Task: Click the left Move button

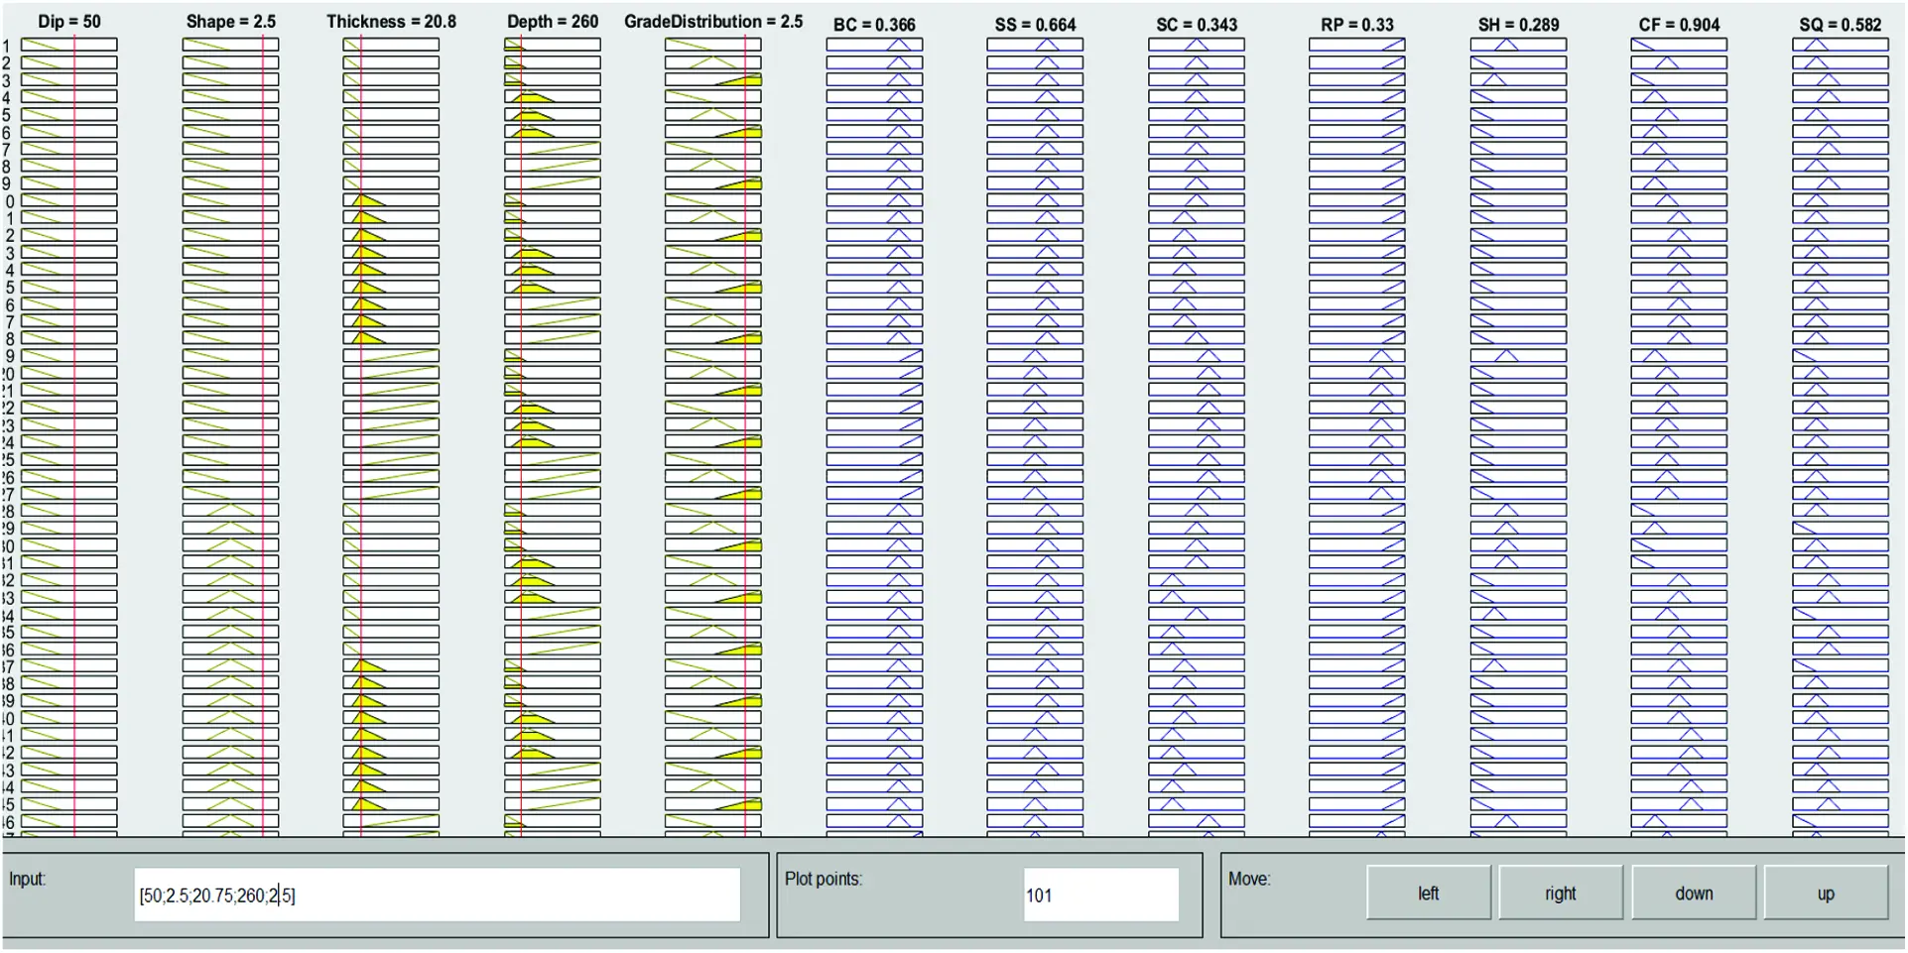Action: pyautogui.click(x=1427, y=893)
